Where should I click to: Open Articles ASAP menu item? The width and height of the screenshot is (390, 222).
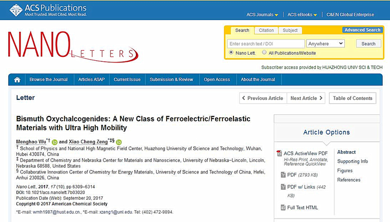(x=91, y=79)
